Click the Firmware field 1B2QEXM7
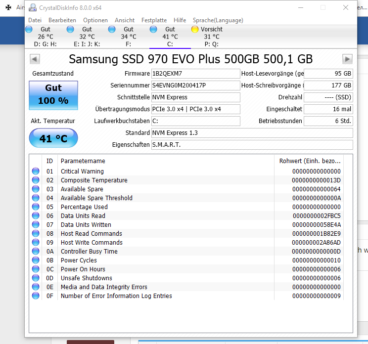 click(x=196, y=74)
